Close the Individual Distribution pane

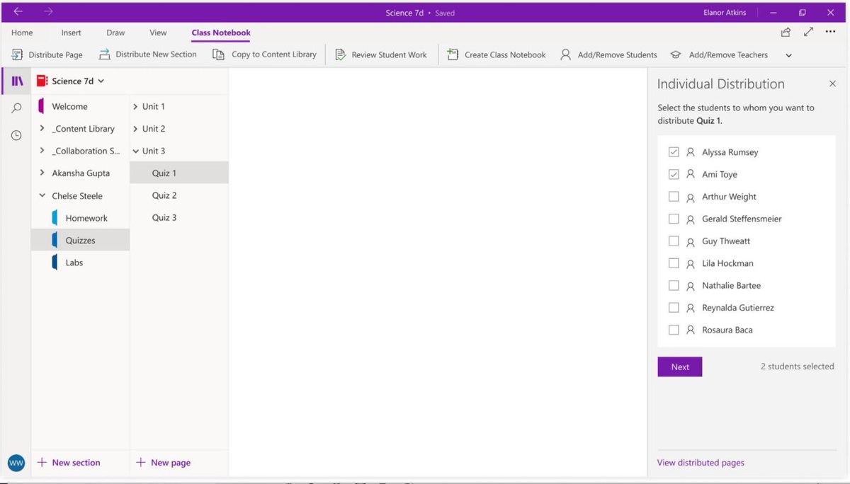tap(832, 83)
